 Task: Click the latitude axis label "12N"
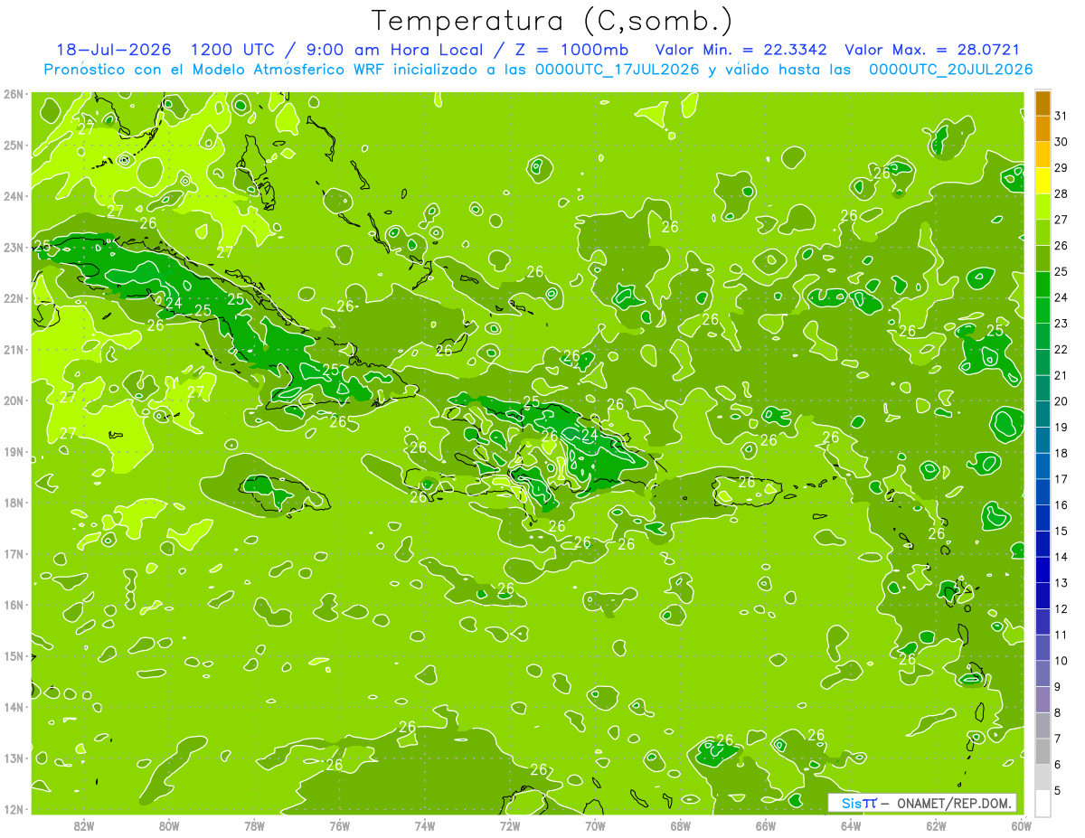[14, 809]
